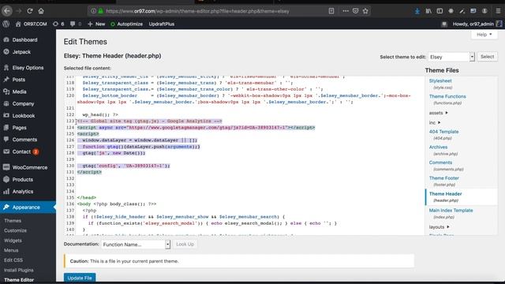Expand the layouts folder
Image resolution: width=505 pixels, height=284 pixels.
click(x=440, y=227)
